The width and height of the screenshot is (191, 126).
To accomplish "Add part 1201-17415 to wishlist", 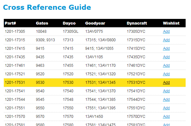I will [x=166, y=49].
